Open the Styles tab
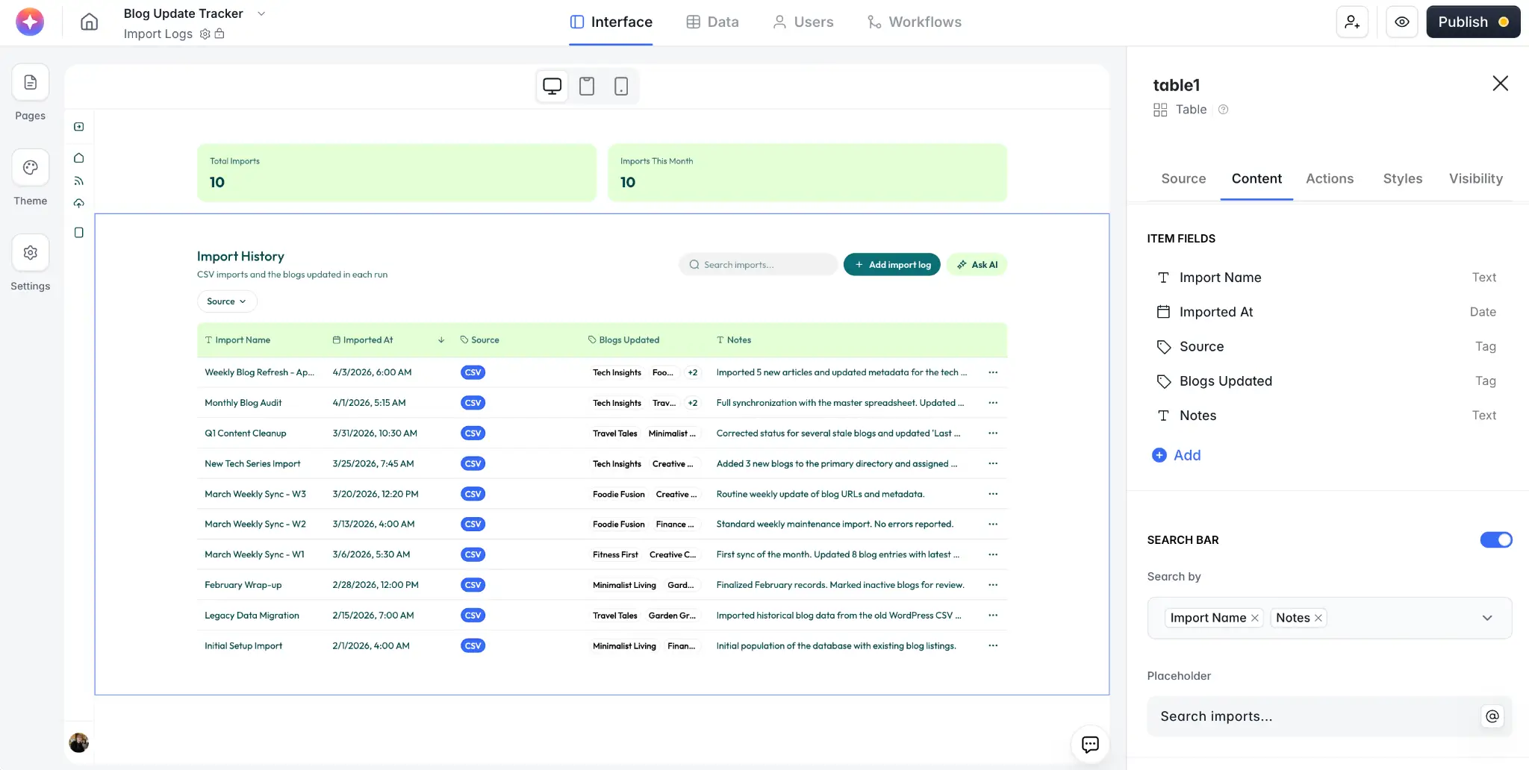 tap(1403, 179)
